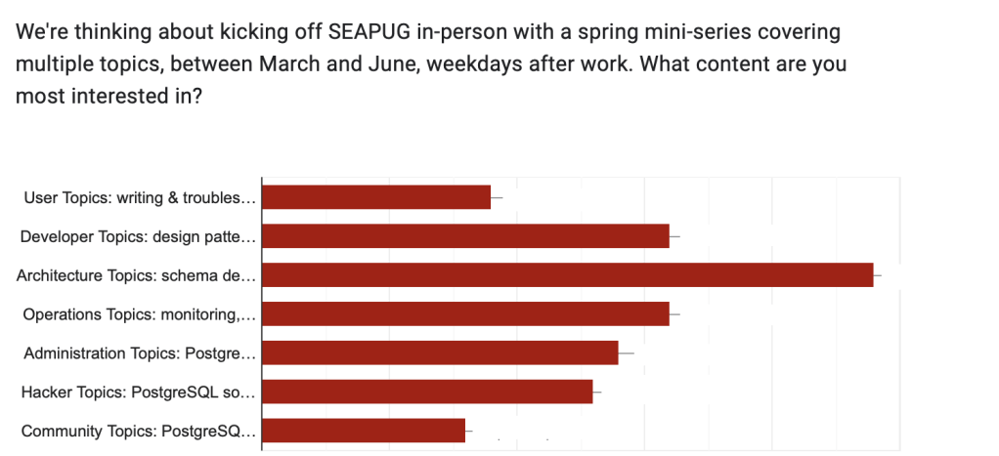Select the Operations Topics red bar
This screenshot has width=999, height=456.
click(x=466, y=313)
